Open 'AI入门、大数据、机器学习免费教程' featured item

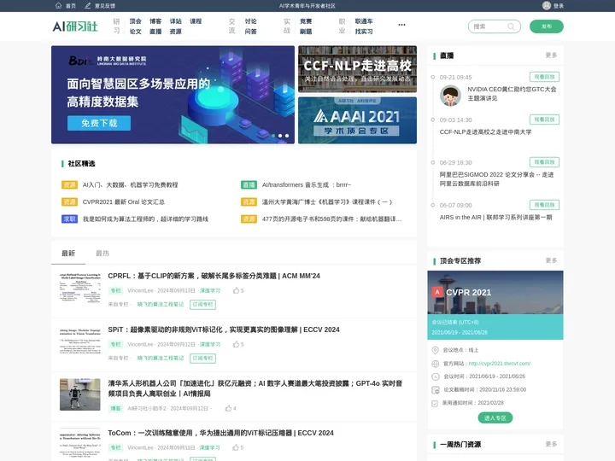[x=130, y=184]
